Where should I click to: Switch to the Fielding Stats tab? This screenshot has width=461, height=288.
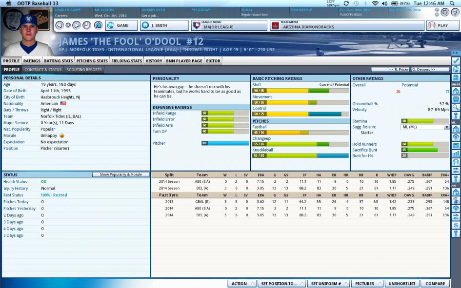(126, 61)
